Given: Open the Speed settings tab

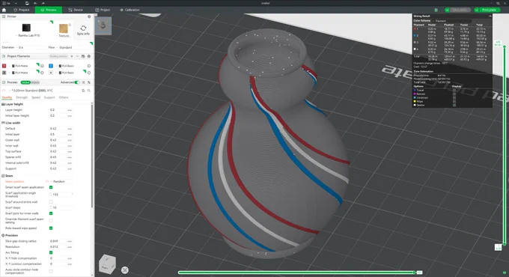Looking at the screenshot, I should (x=36, y=97).
